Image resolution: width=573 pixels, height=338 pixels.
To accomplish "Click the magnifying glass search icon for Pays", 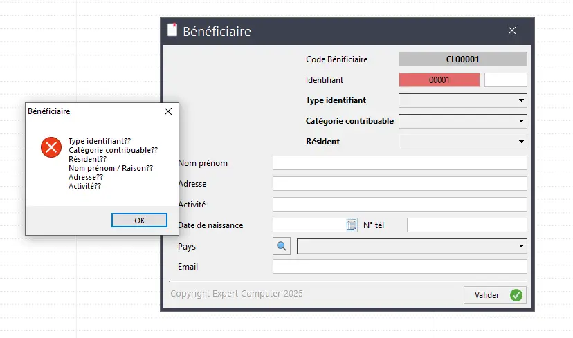I will point(282,246).
